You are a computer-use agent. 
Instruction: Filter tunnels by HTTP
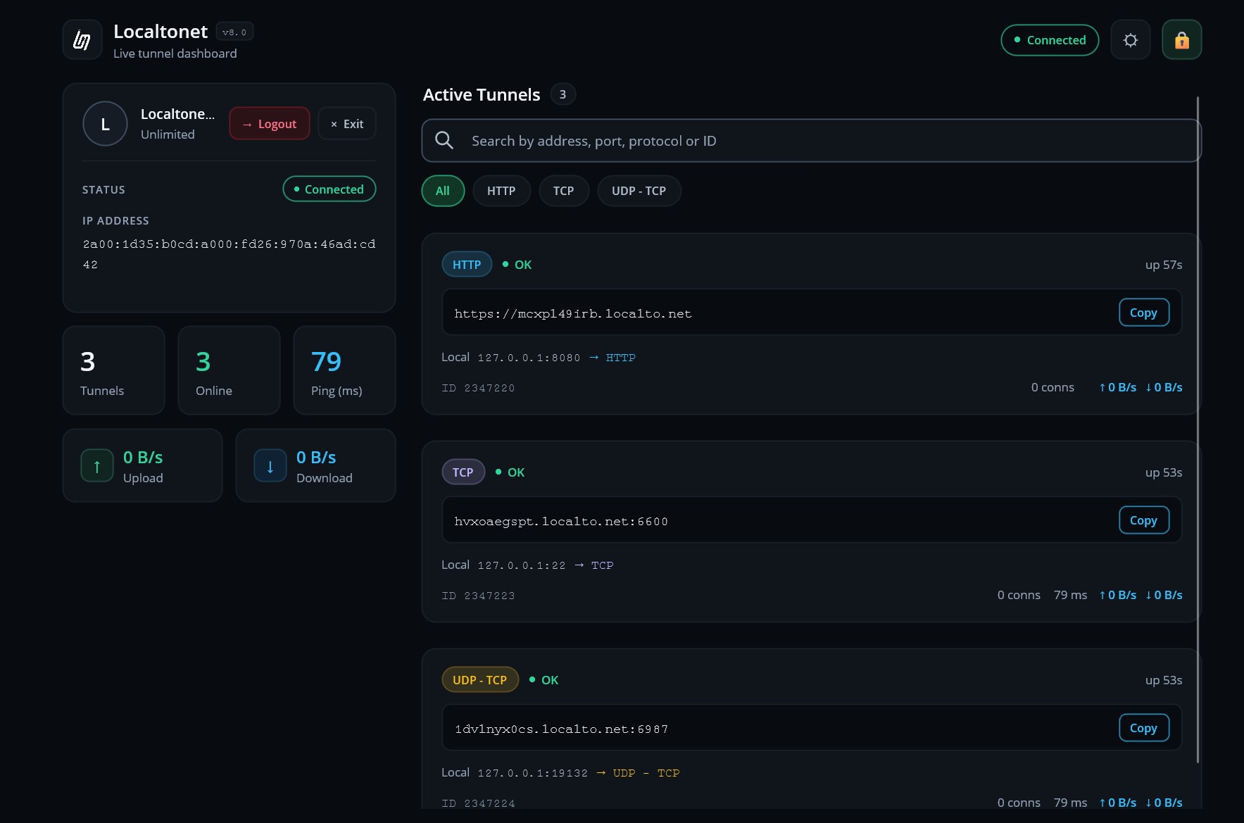pos(501,191)
